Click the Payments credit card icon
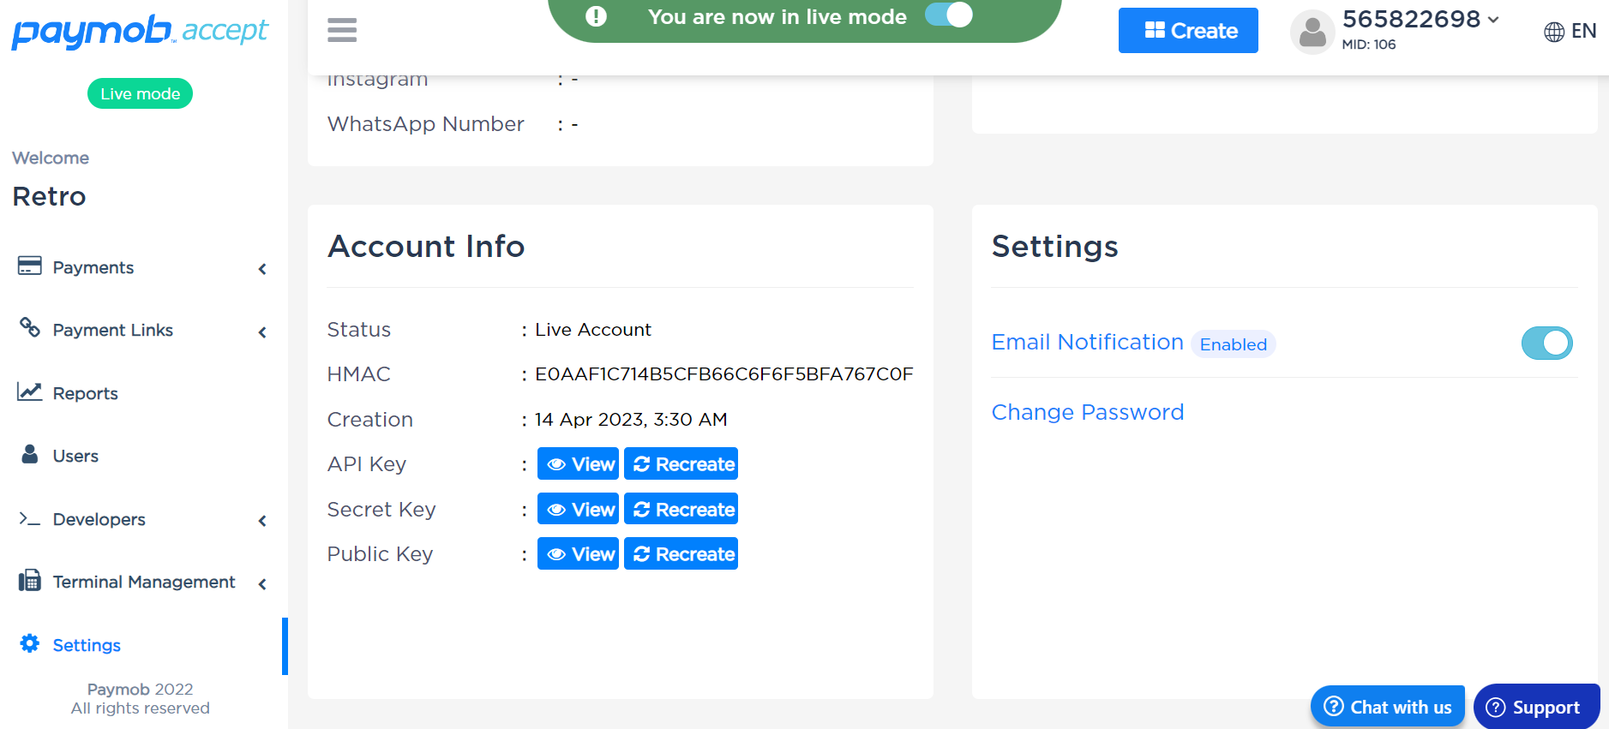Viewport: 1609px width, 729px height. [30, 266]
